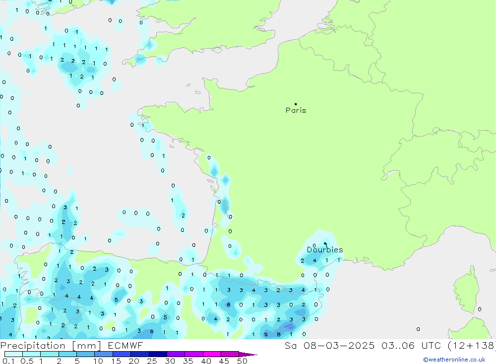
Task: Click the Dourbies location label
Action: [x=325, y=250]
